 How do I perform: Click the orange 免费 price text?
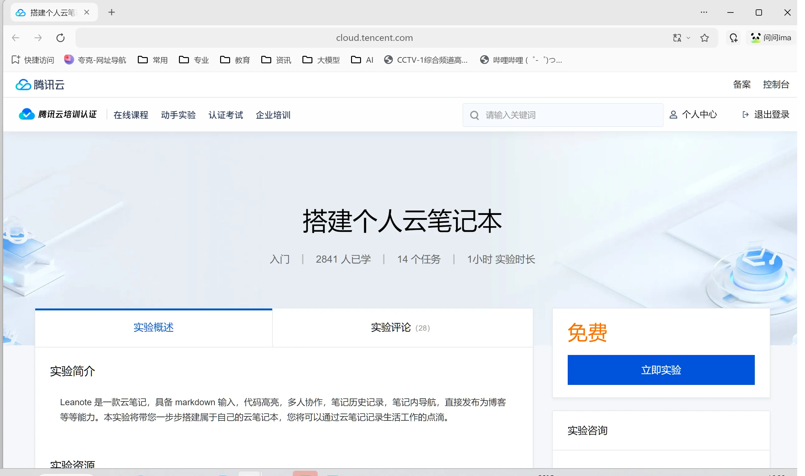587,333
